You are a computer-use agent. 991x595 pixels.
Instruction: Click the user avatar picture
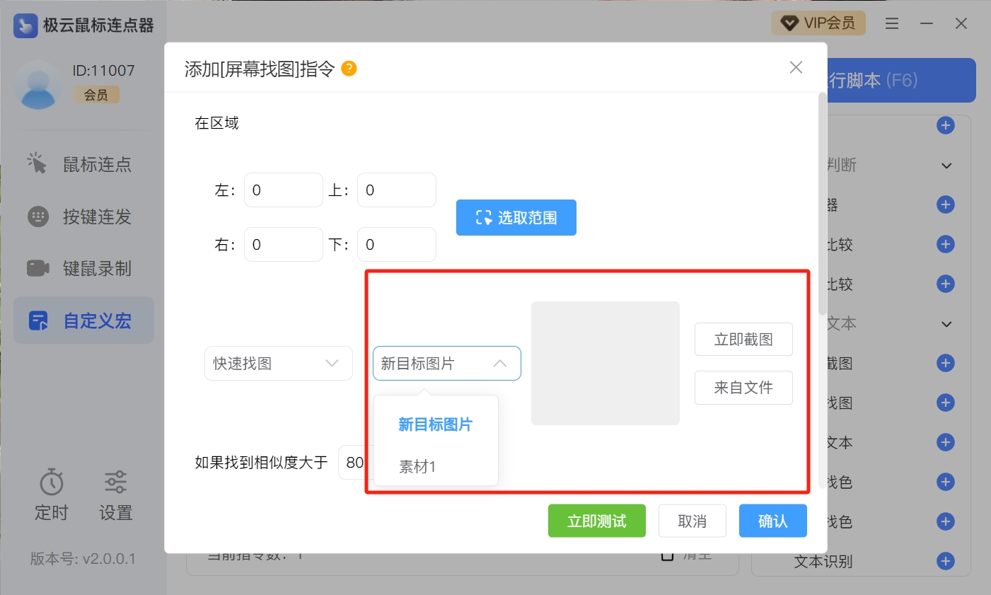[38, 85]
